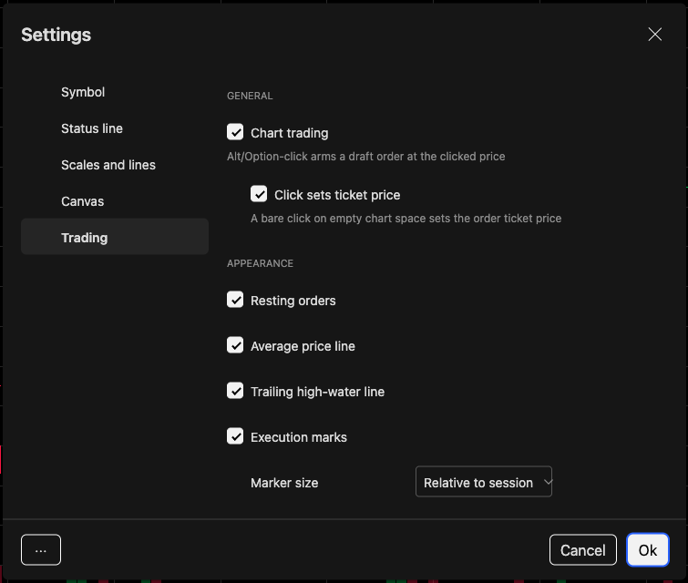Toggle the Average price line checkbox
Image resolution: width=688 pixels, height=583 pixels.
tap(235, 345)
